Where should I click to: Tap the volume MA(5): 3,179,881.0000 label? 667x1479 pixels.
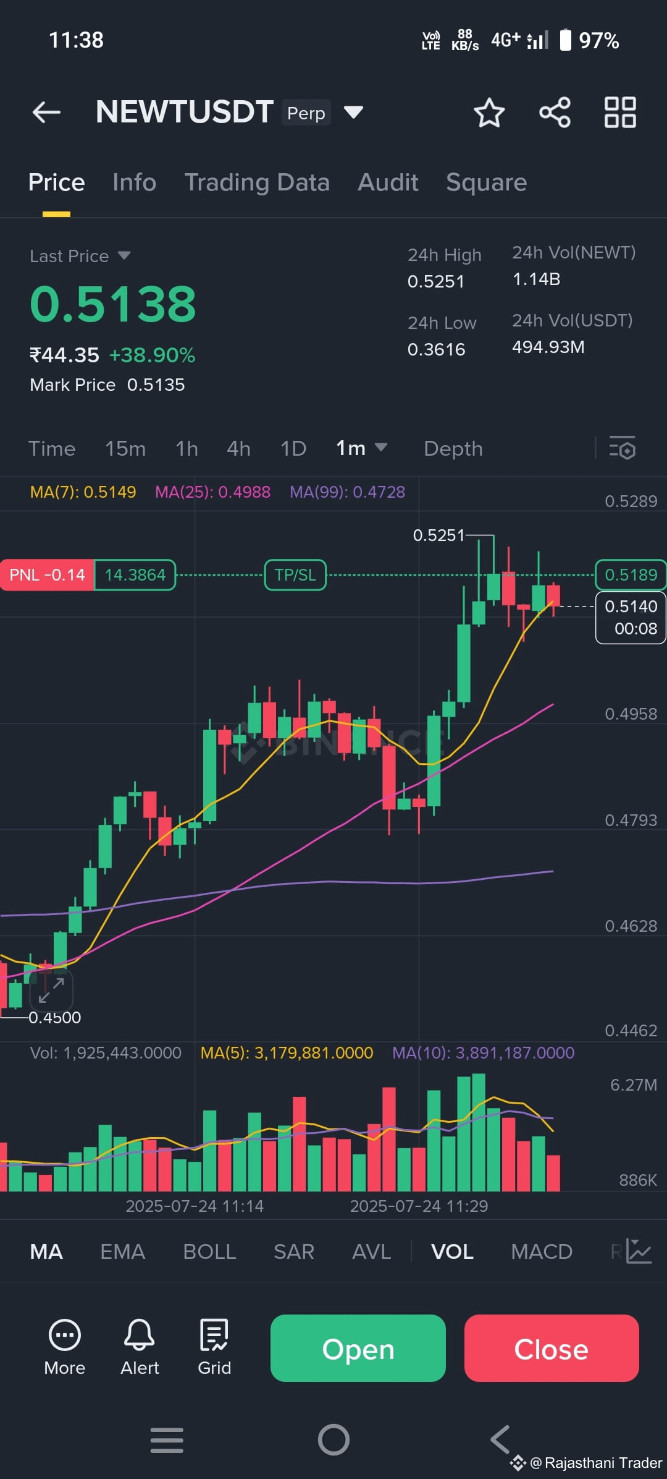[x=287, y=1053]
